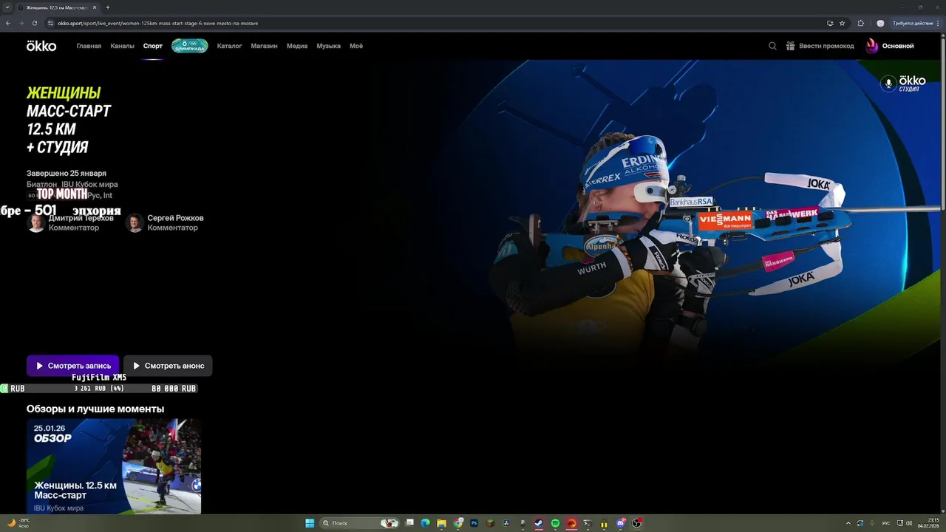Click the page vertical scrollbar
Screen dimensions: 946x532
[x=943, y=124]
